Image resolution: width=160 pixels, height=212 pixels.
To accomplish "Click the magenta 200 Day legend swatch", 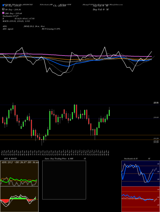I will pyautogui.click(x=3, y=13).
